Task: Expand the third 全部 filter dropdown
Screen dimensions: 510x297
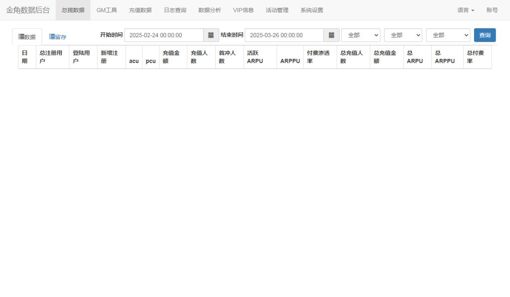Action: [x=447, y=35]
